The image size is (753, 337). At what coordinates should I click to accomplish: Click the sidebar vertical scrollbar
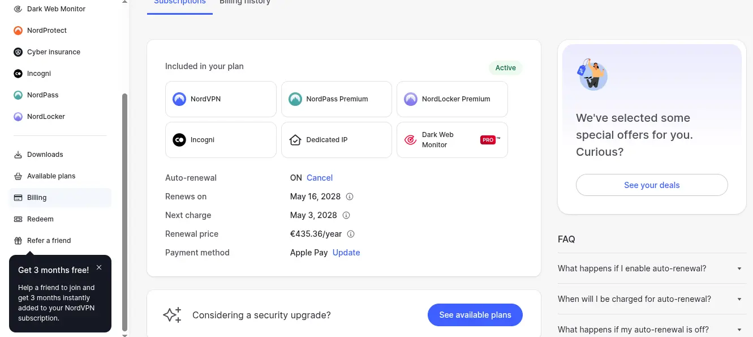(125, 212)
